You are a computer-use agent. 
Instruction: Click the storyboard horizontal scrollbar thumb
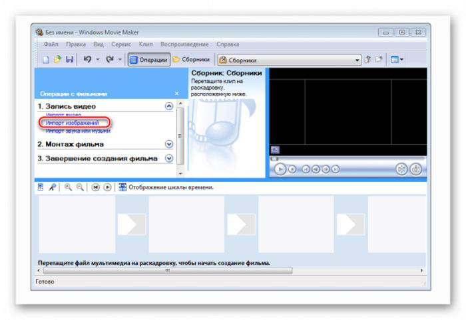[x=168, y=270]
